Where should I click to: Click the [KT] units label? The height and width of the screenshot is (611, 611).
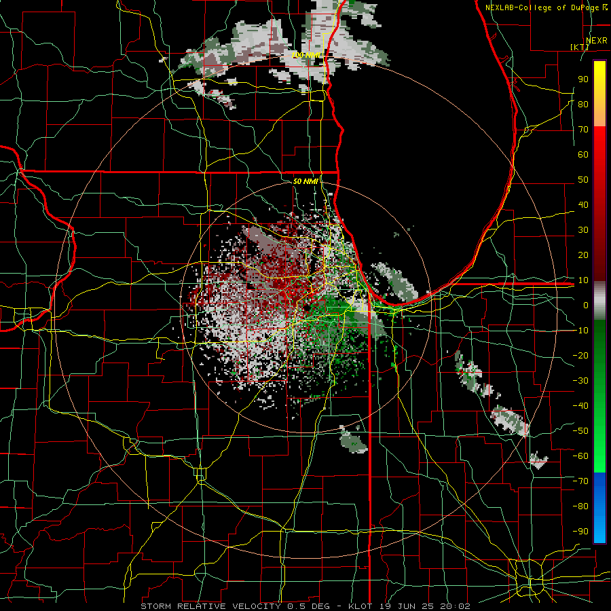(580, 47)
